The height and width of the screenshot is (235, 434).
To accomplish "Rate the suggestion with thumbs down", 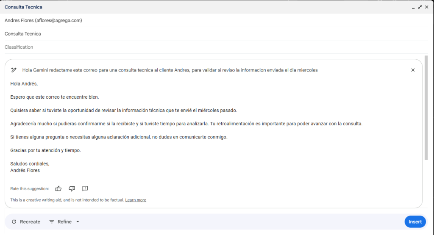I will point(72,188).
